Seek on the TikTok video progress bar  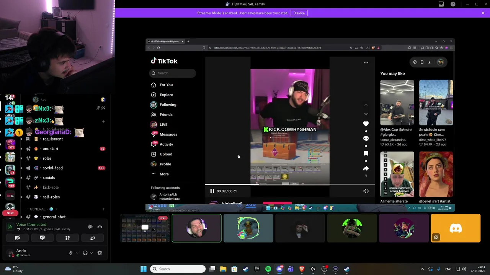pos(290,185)
